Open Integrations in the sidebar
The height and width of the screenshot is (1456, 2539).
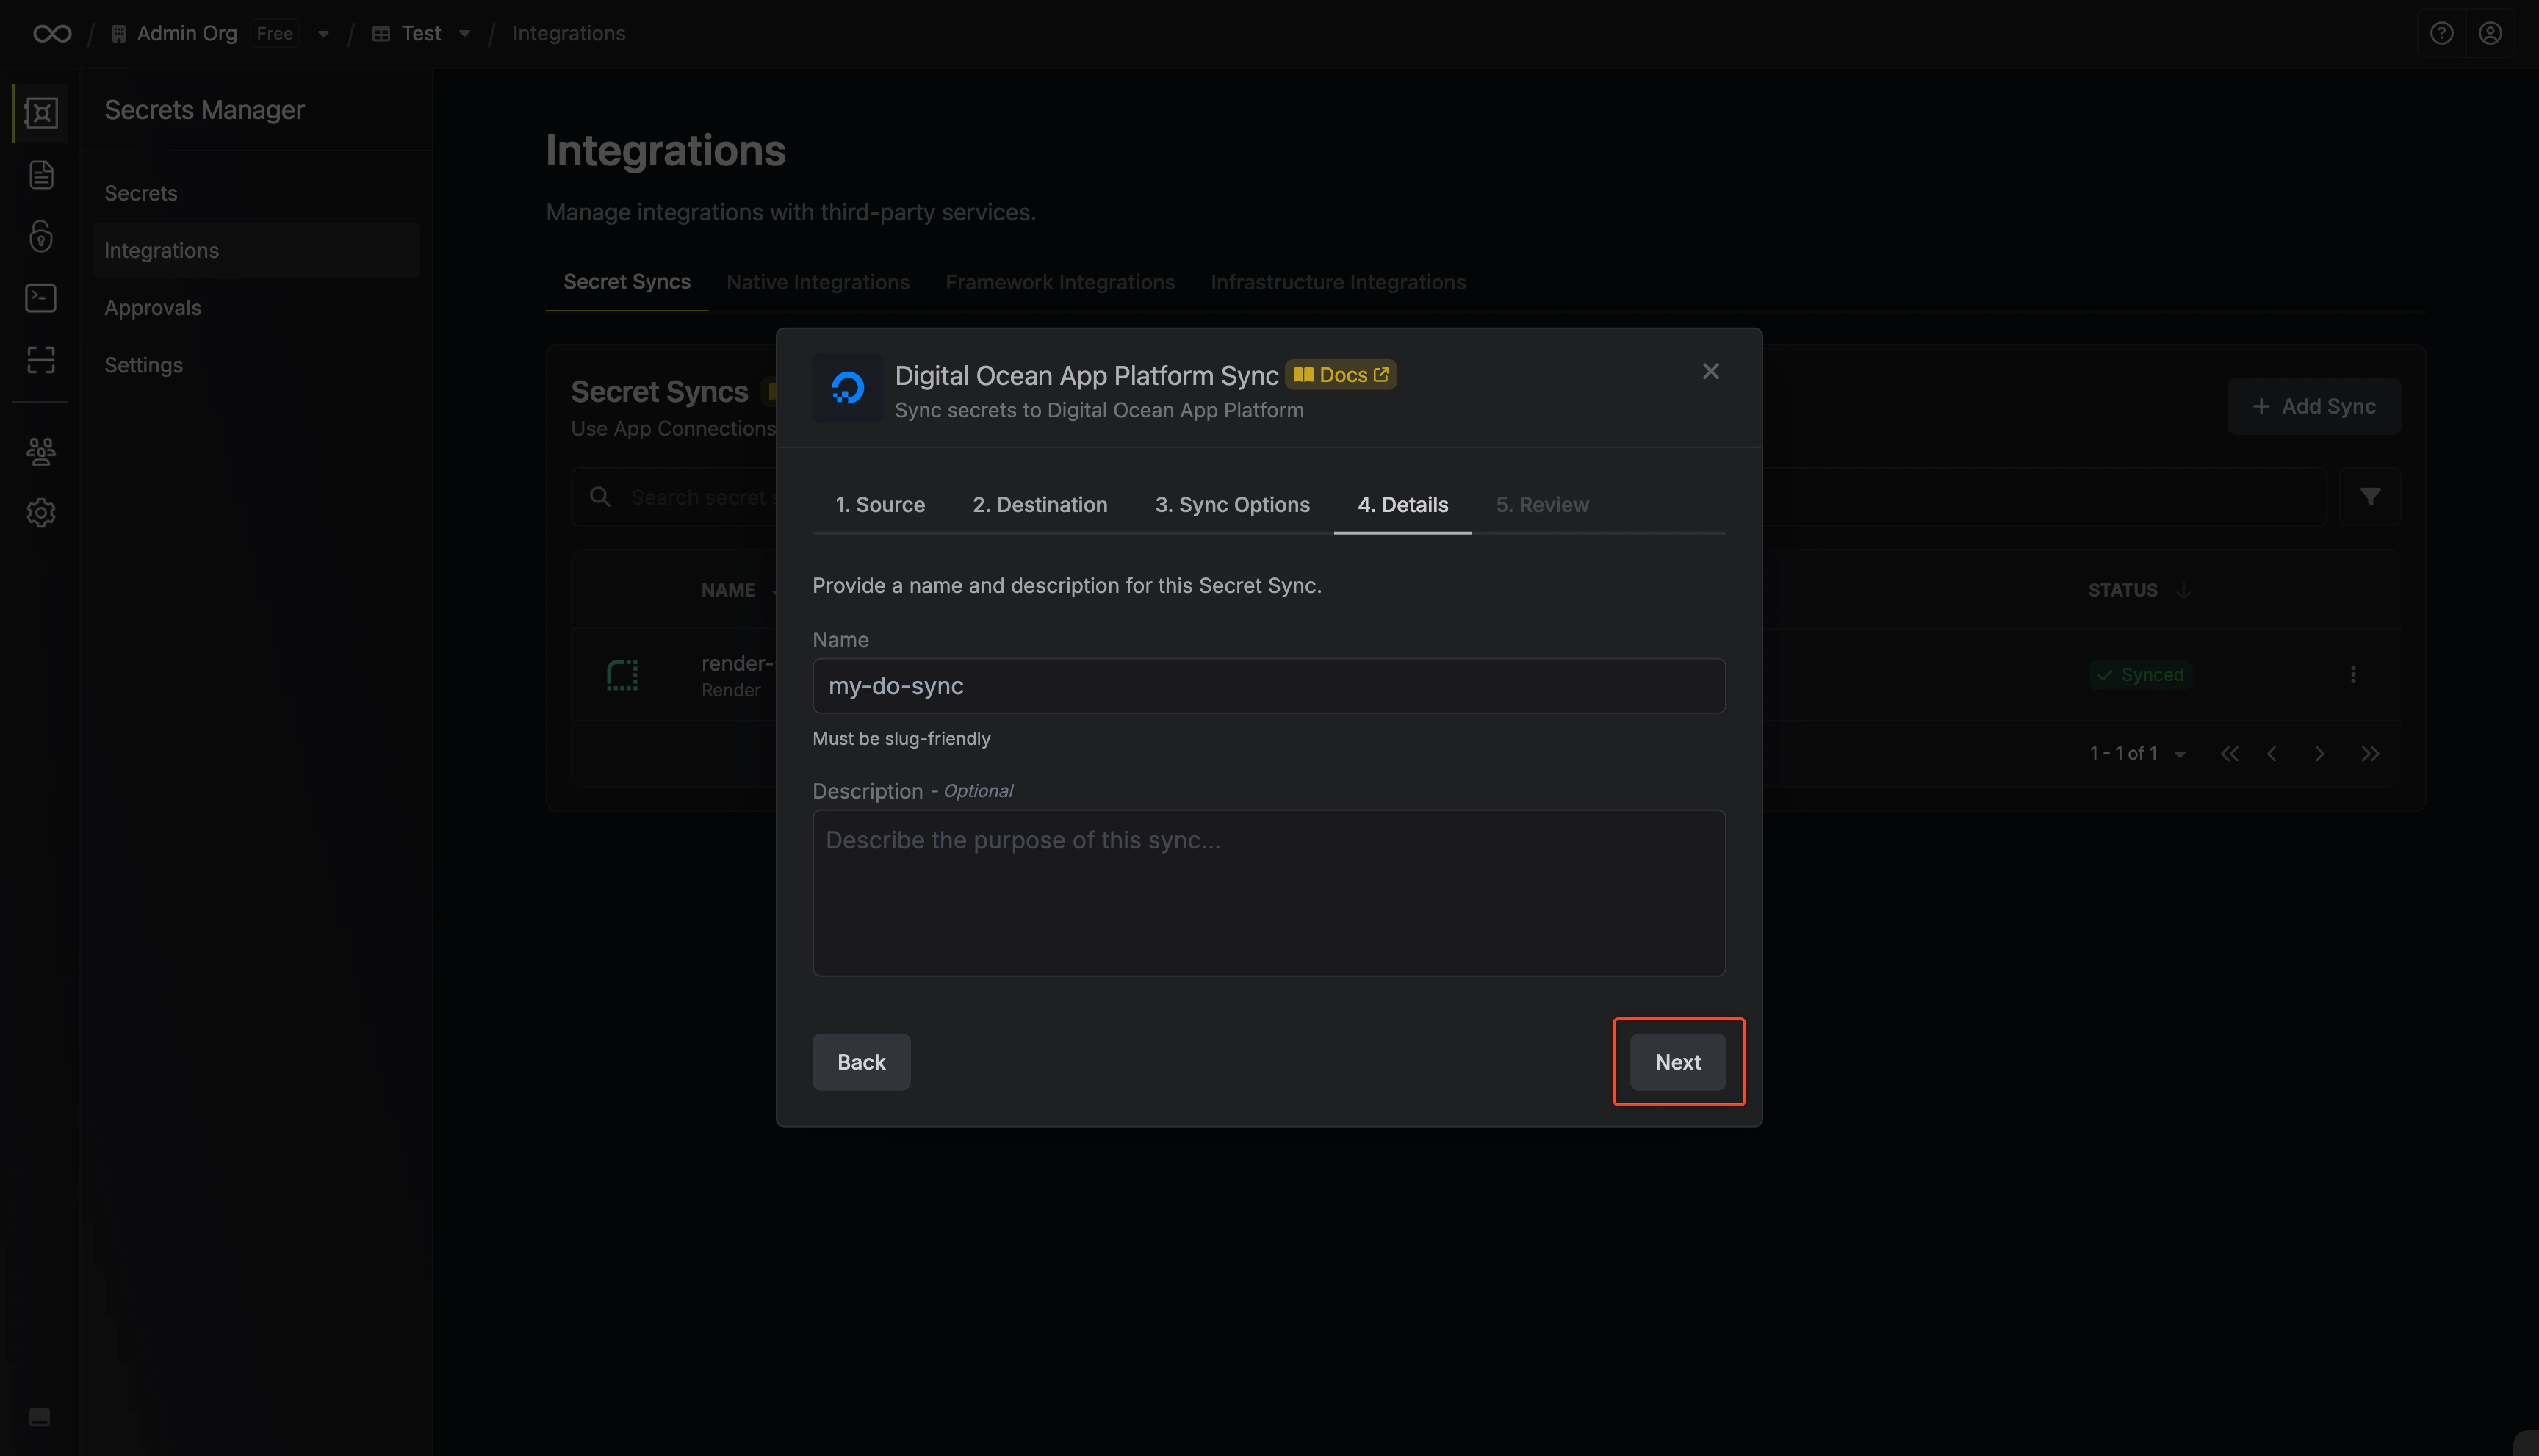click(256, 250)
